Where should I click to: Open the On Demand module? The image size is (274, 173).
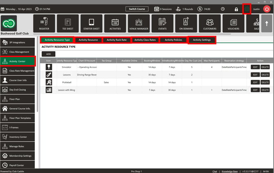tap(187, 23)
